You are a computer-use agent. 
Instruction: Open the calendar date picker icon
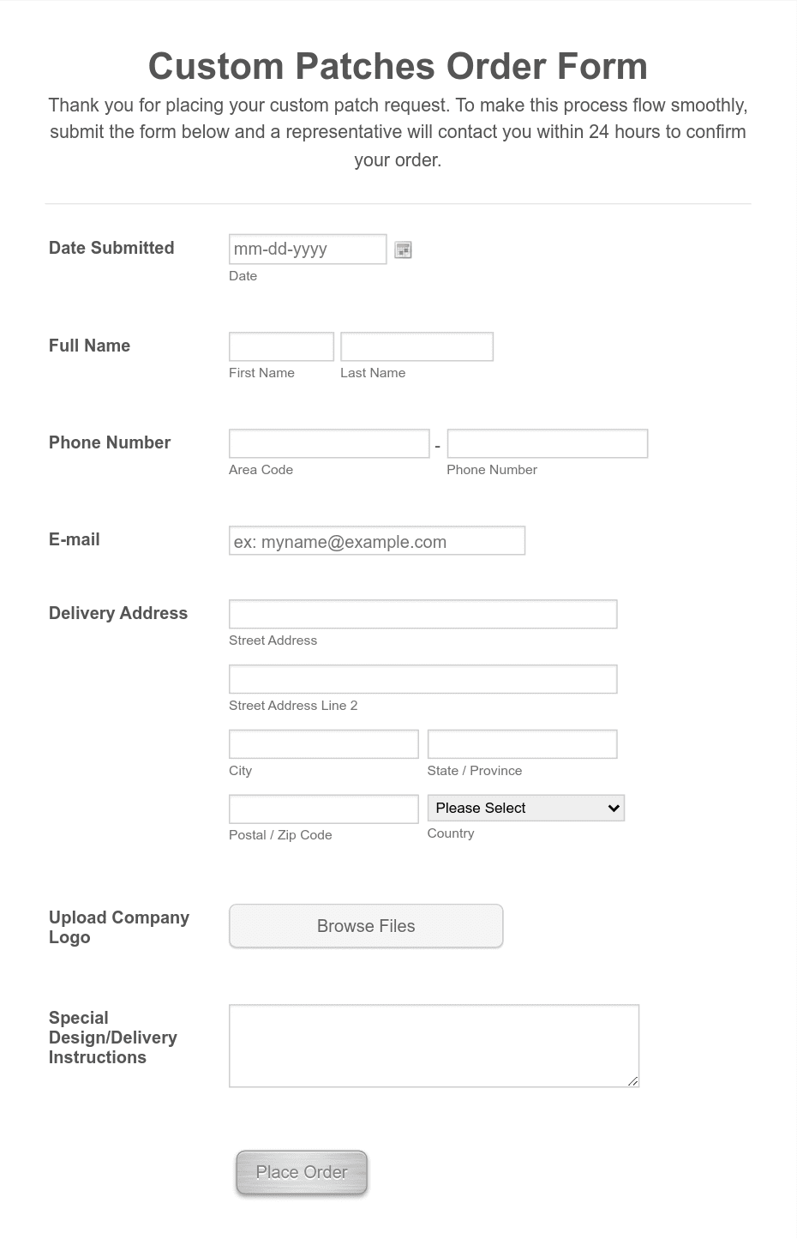coord(403,249)
